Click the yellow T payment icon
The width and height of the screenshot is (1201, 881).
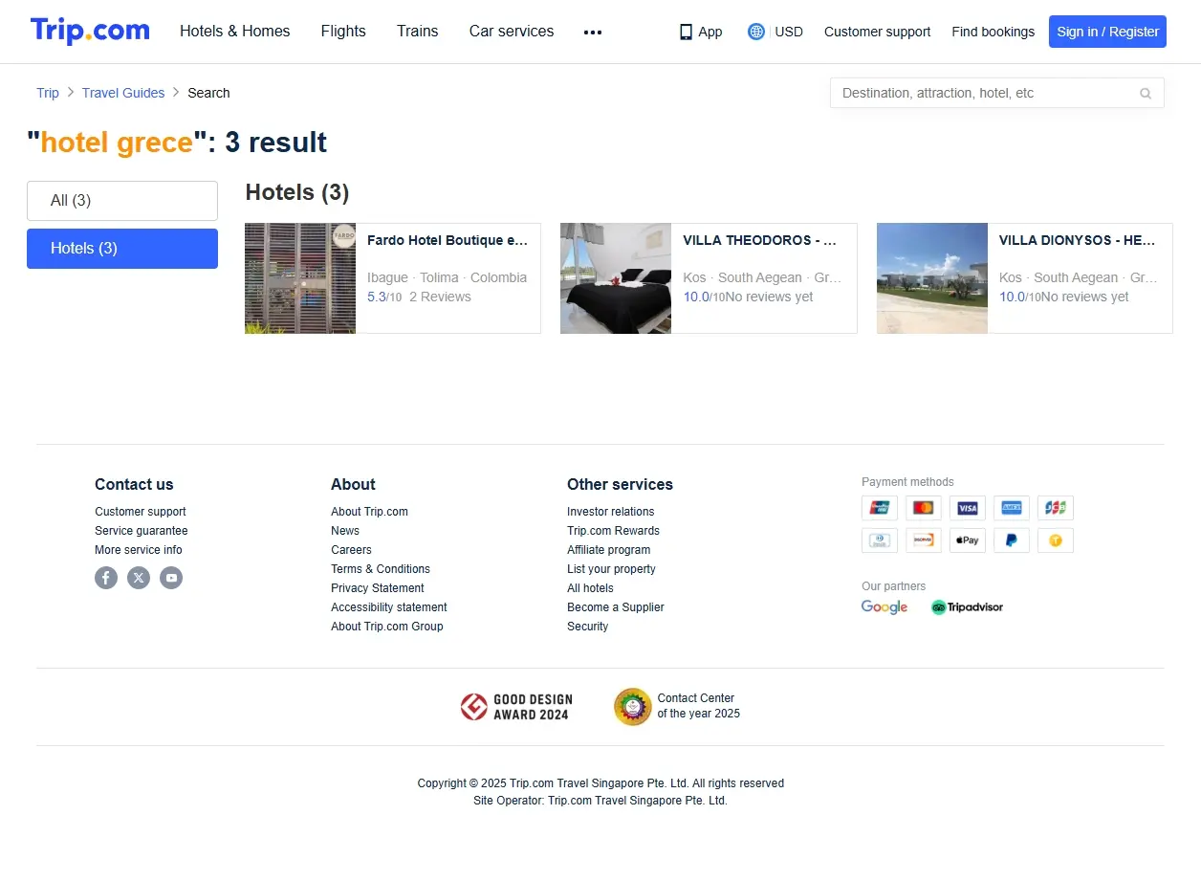pos(1056,540)
